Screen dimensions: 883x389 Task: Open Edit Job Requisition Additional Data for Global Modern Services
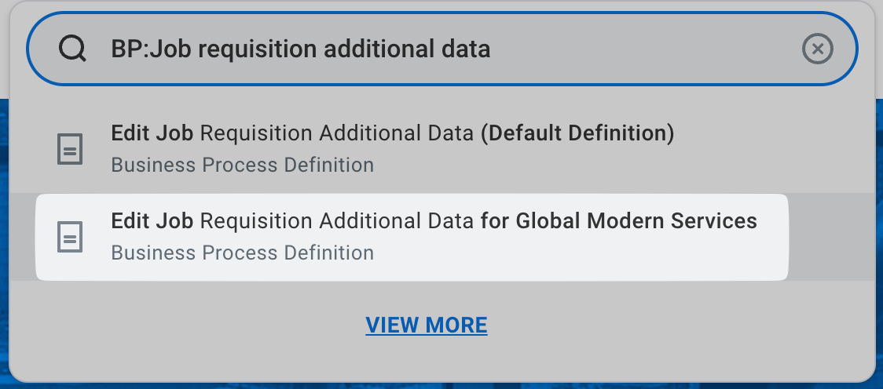coord(434,222)
